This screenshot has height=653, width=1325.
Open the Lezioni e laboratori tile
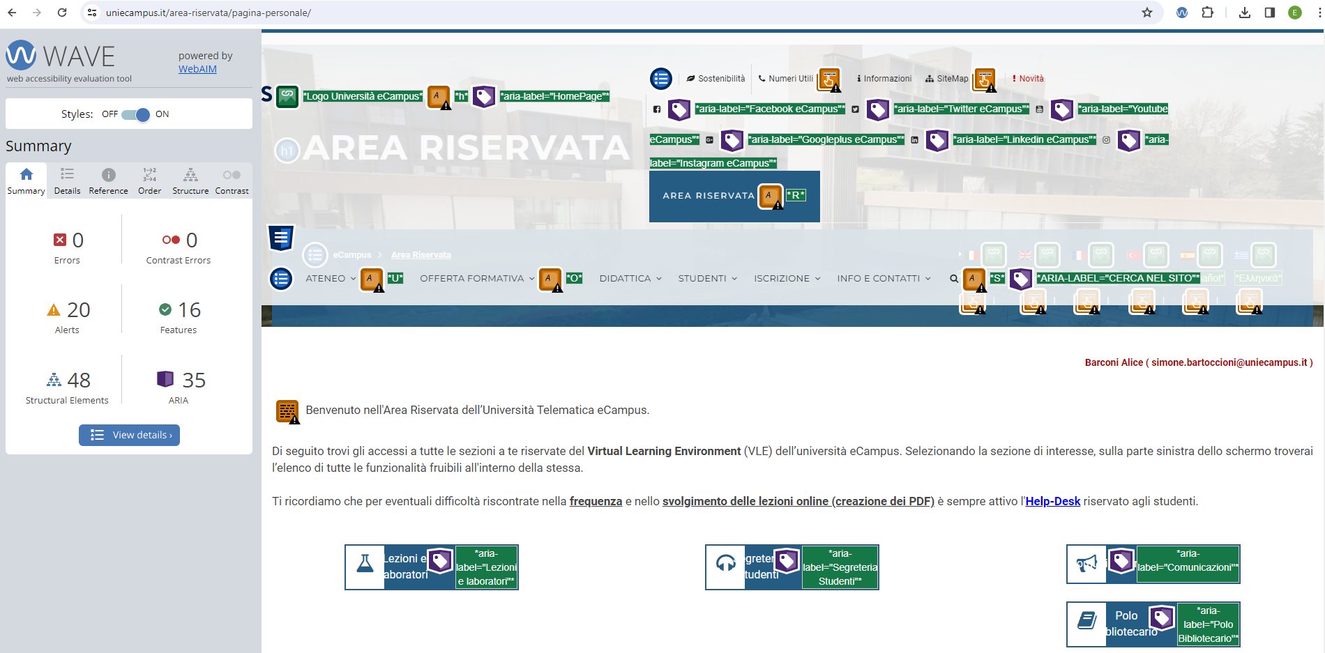coord(431,567)
